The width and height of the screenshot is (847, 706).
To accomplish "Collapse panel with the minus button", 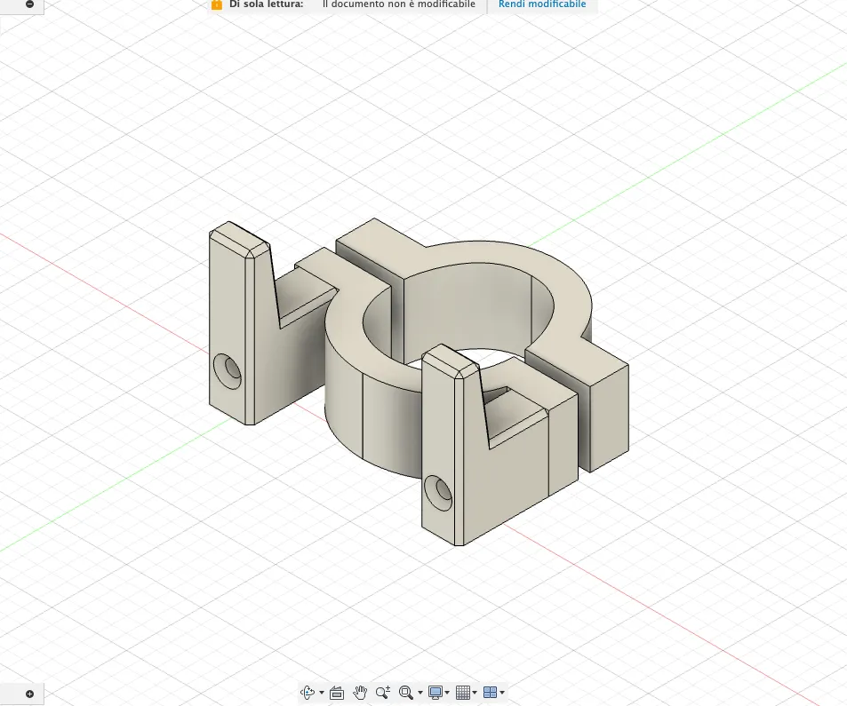I will (29, 4).
